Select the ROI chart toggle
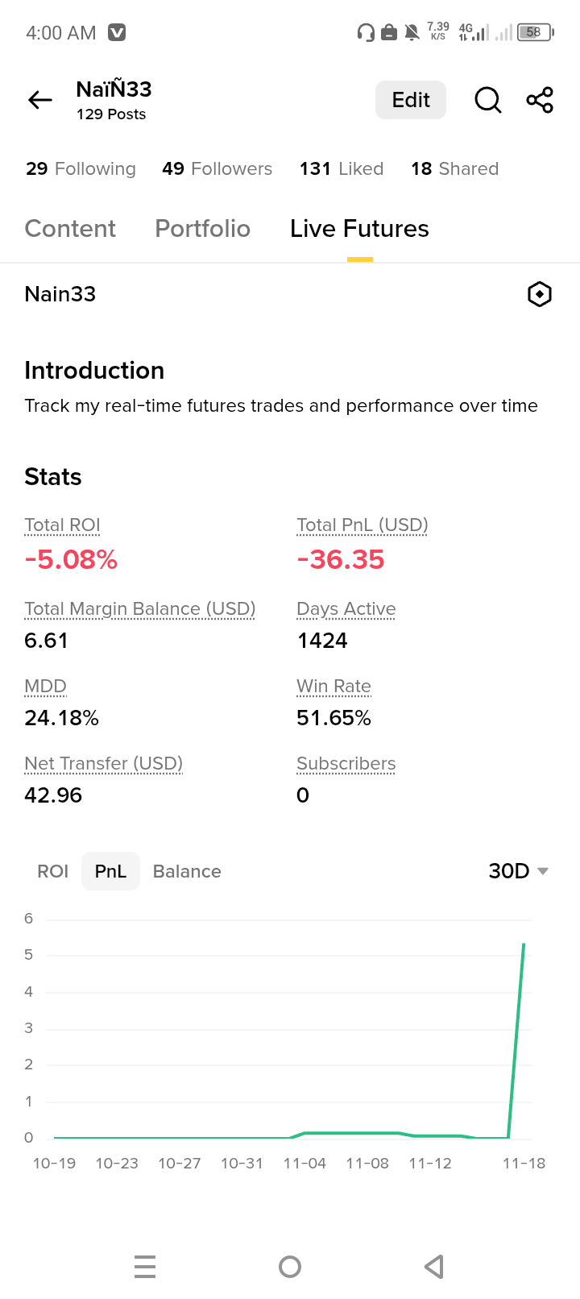The width and height of the screenshot is (580, 1299). pyautogui.click(x=53, y=871)
